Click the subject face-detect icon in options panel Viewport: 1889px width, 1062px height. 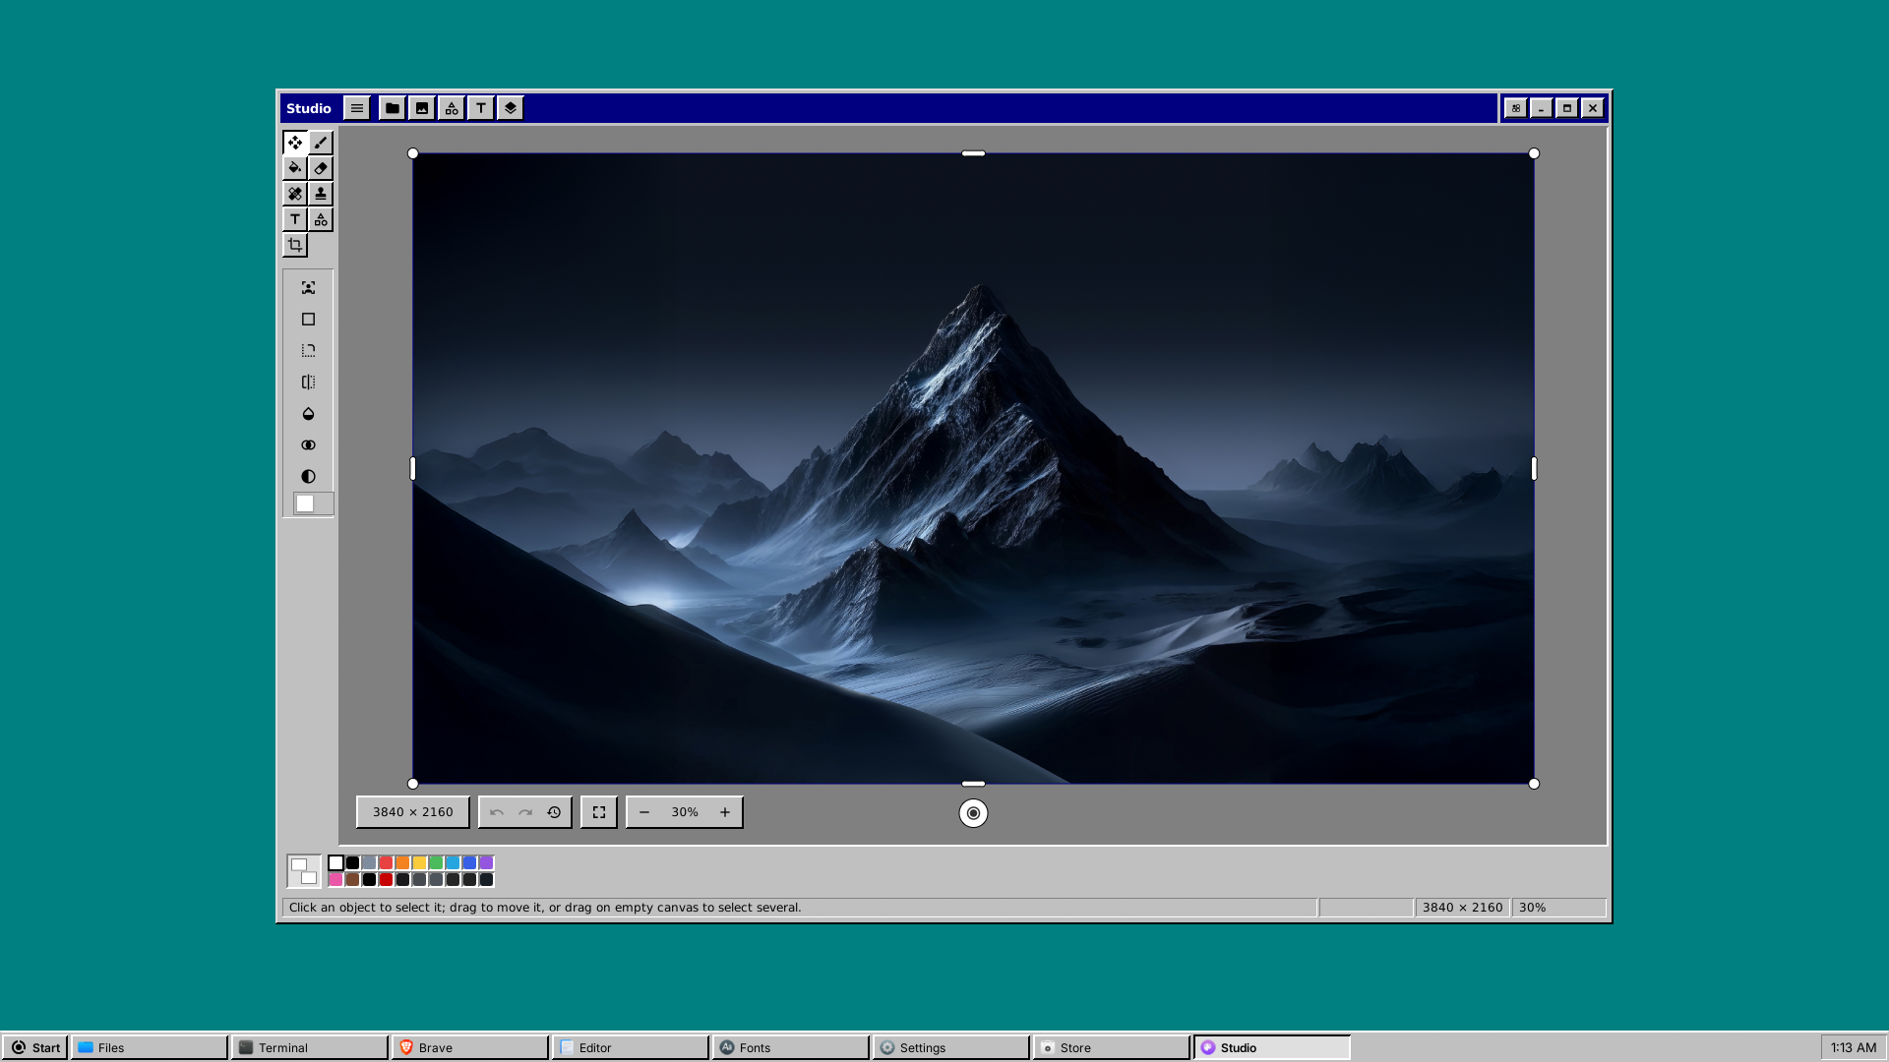pos(309,288)
